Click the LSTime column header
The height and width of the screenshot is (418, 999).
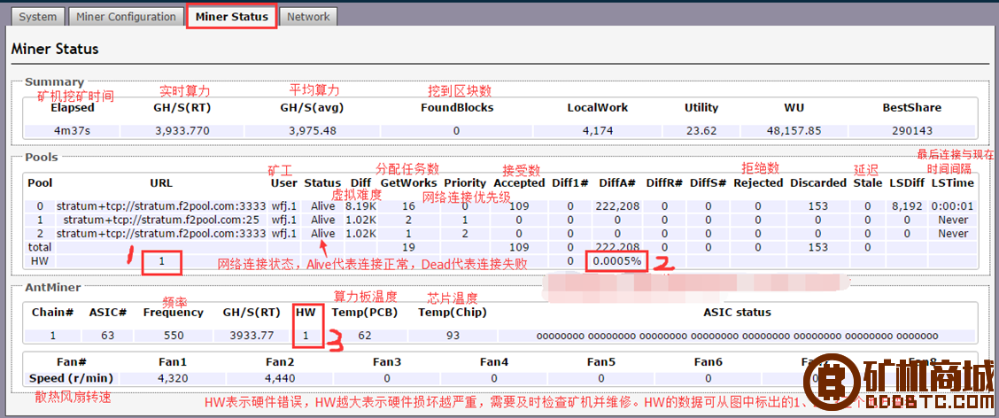(x=952, y=182)
